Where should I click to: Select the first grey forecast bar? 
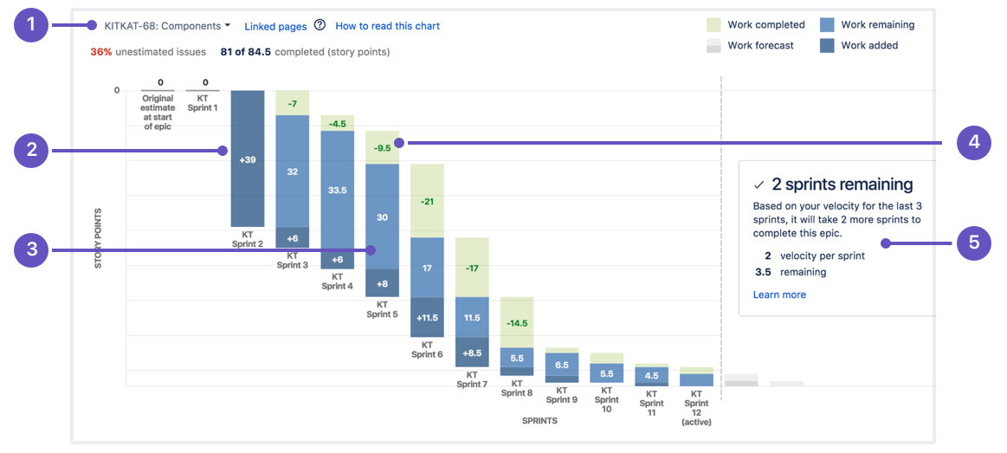(741, 380)
